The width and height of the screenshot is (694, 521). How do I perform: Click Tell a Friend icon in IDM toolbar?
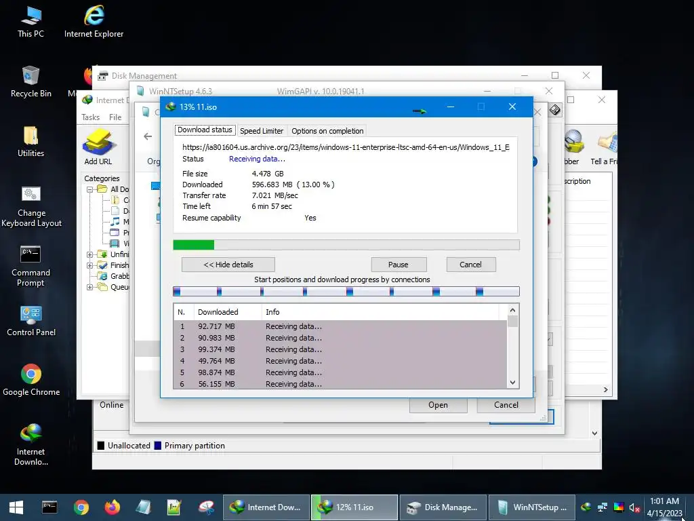605,147
